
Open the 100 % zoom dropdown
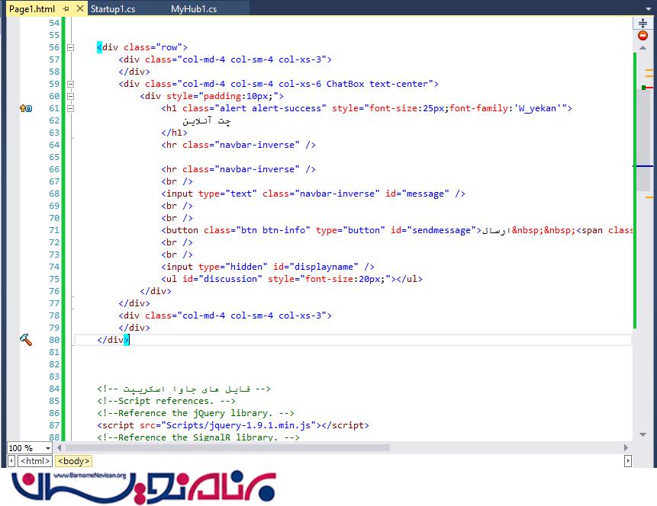tap(47, 448)
